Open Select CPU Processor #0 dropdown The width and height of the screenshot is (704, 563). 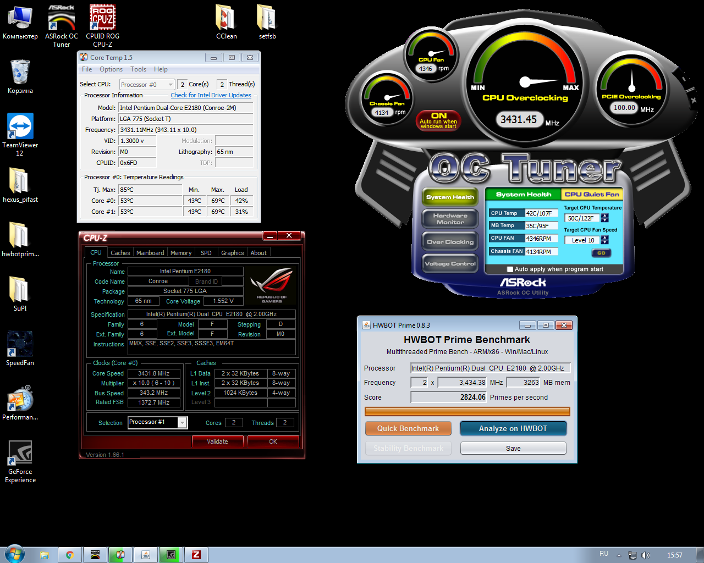pos(147,85)
